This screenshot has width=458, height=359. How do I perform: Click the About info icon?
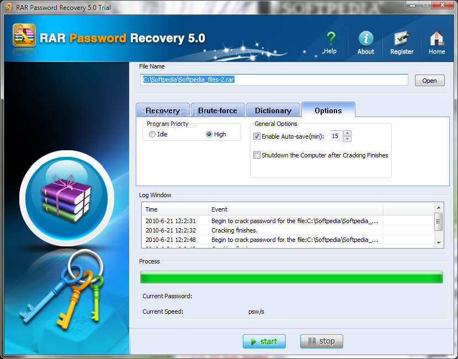coord(366,38)
